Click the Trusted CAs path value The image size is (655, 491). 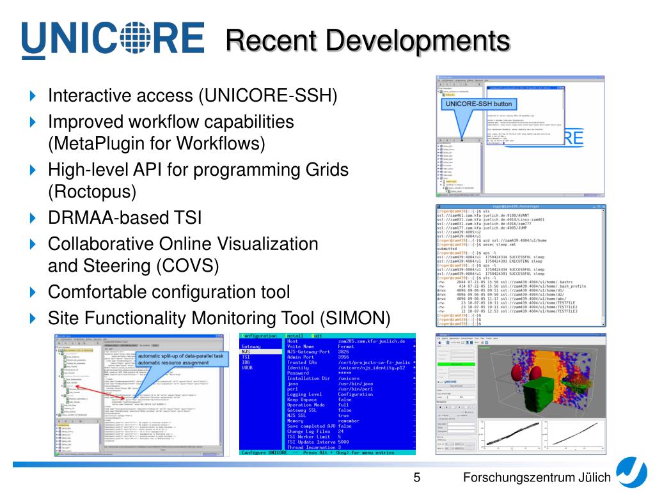pyautogui.click(x=374, y=362)
